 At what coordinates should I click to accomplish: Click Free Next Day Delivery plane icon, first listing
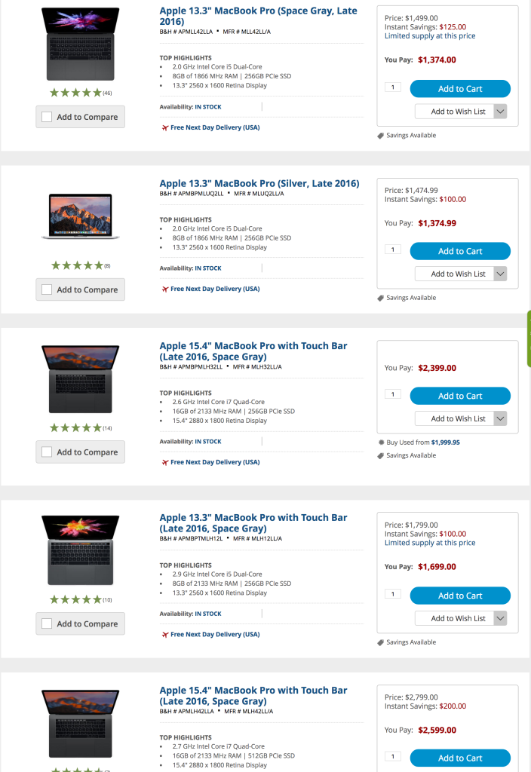tap(164, 127)
